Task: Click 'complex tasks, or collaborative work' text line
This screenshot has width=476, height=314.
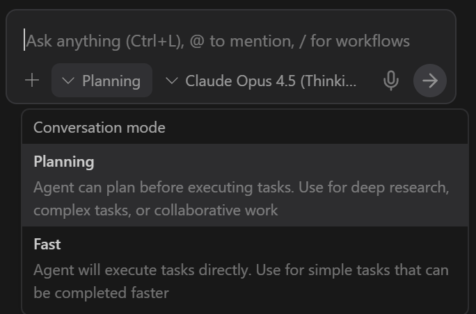Action: [155, 210]
